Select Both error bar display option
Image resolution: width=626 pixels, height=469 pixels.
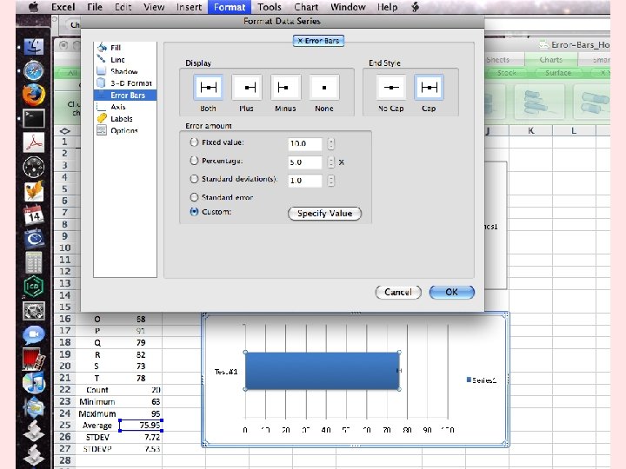[208, 88]
